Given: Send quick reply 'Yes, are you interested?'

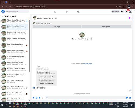Looking at the screenshot, I should coord(46,77).
